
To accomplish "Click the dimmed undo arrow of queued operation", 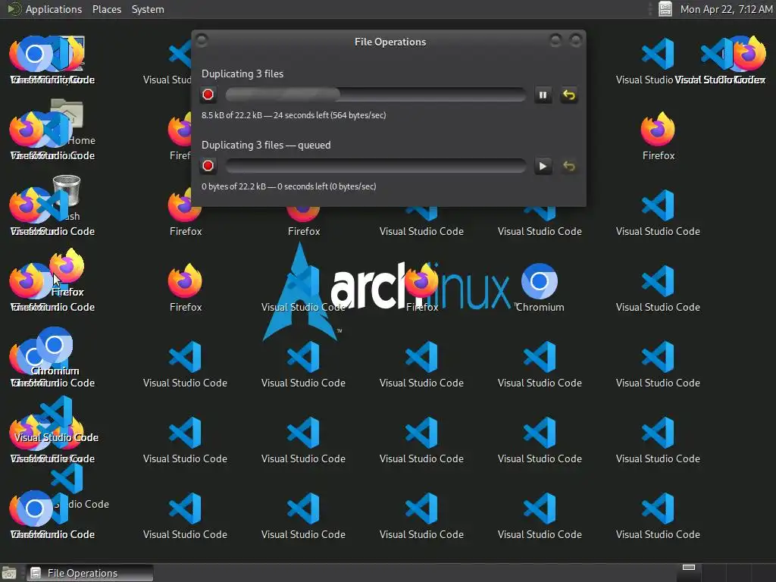I will click(x=569, y=166).
